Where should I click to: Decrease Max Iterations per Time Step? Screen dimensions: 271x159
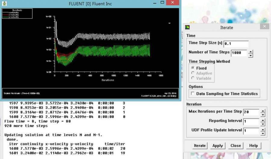(x=263, y=115)
